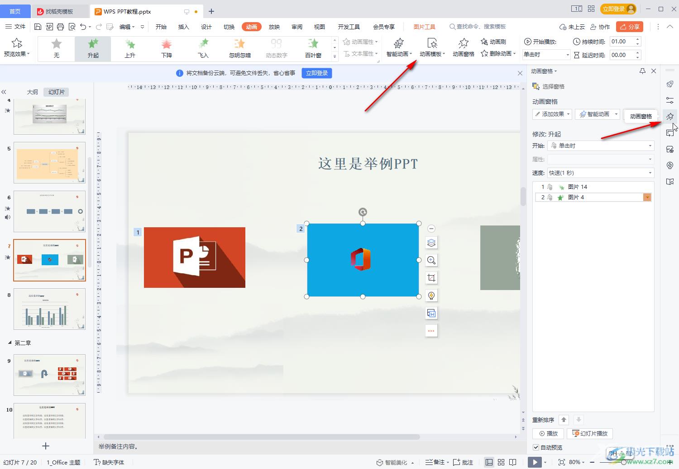Screen dimensions: 679x469
Task: Click the 删除动画 delete animation button
Action: [498, 53]
